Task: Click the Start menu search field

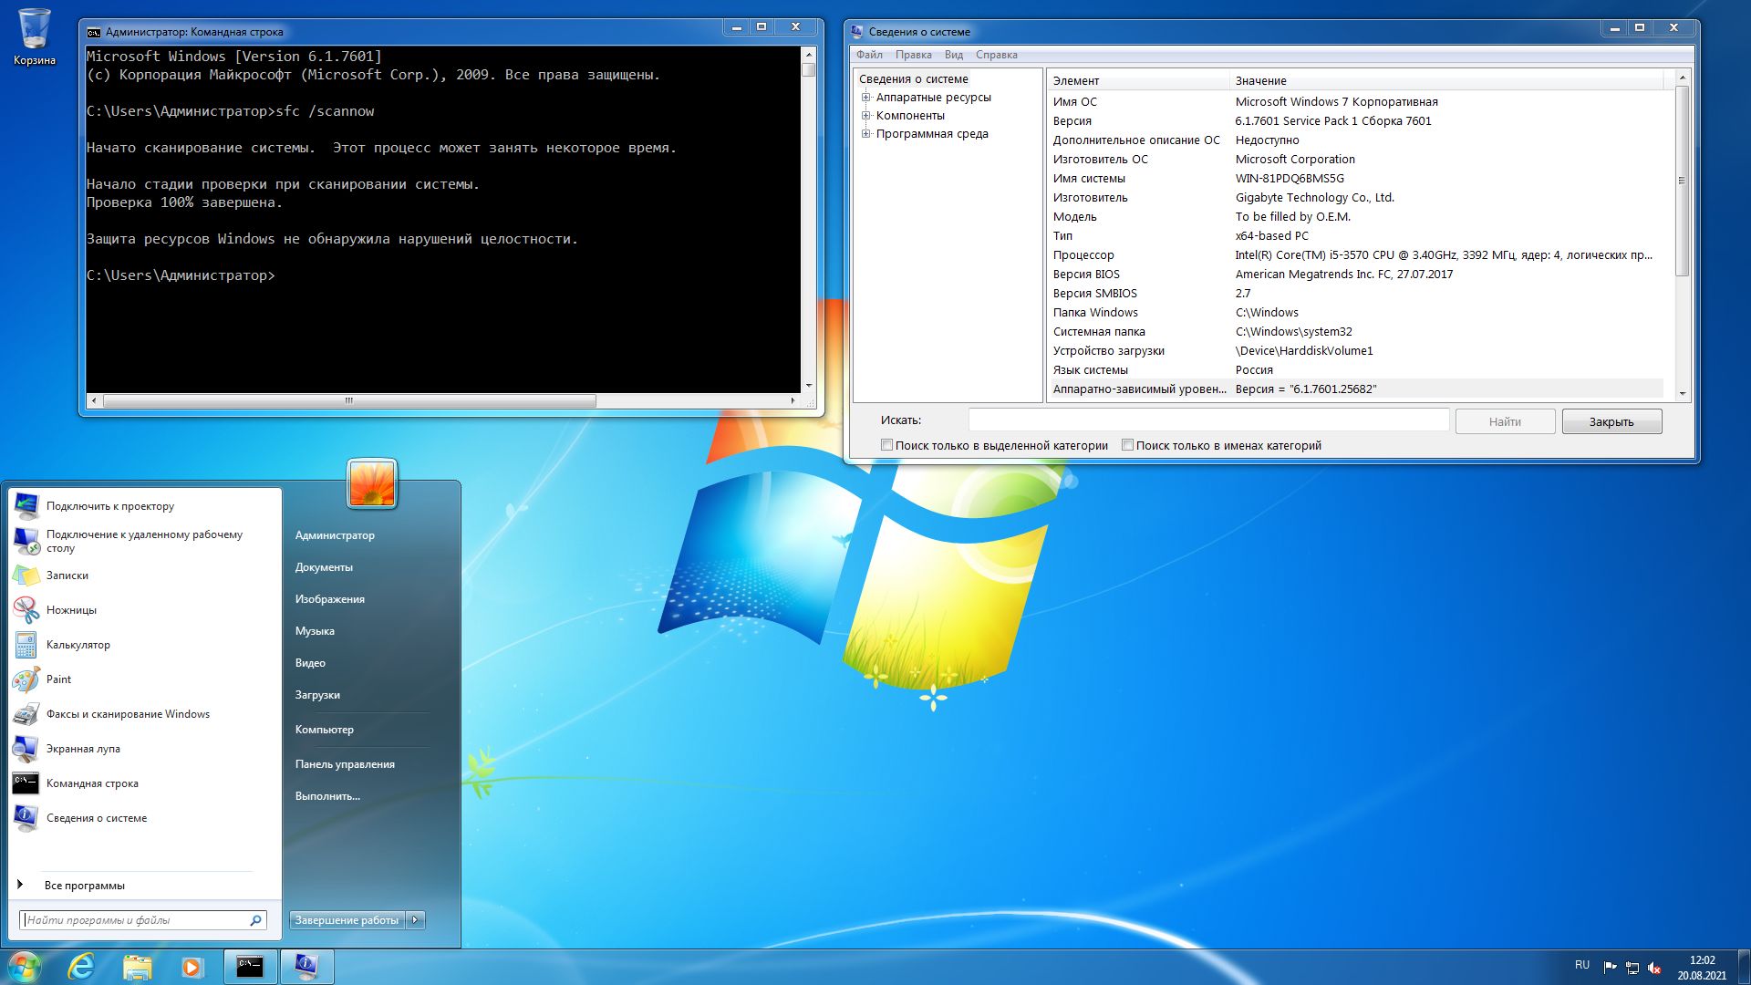Action: (135, 920)
